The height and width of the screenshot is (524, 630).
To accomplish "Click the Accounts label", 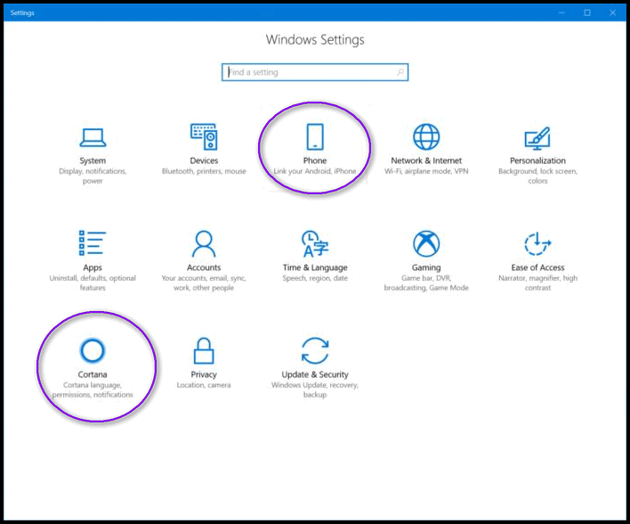I will (x=204, y=267).
